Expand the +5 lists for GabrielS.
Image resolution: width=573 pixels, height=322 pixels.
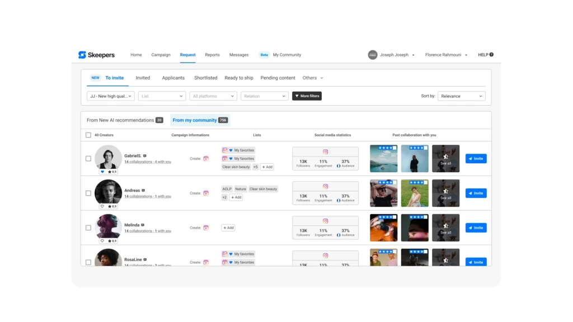point(255,167)
